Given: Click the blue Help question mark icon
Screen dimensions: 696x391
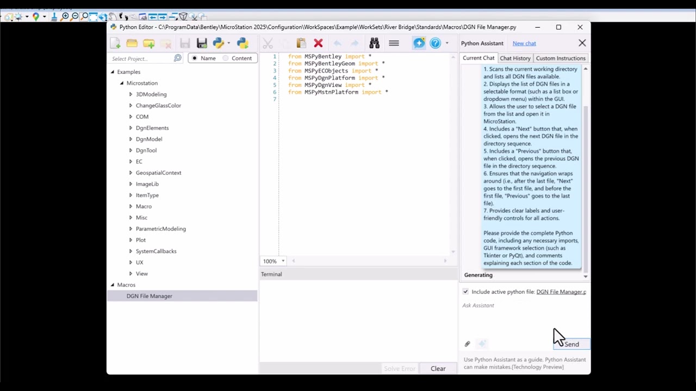Looking at the screenshot, I should click(436, 43).
